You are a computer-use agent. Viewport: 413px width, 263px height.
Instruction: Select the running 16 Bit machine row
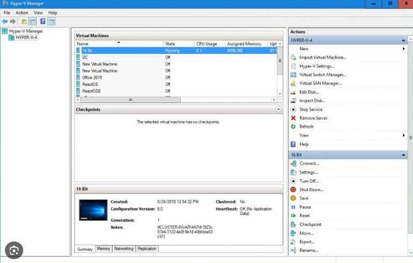pos(176,51)
